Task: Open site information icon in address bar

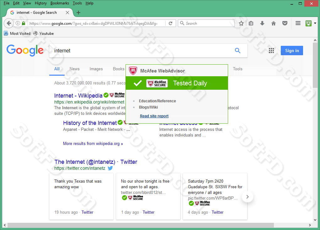Action: 18,23
